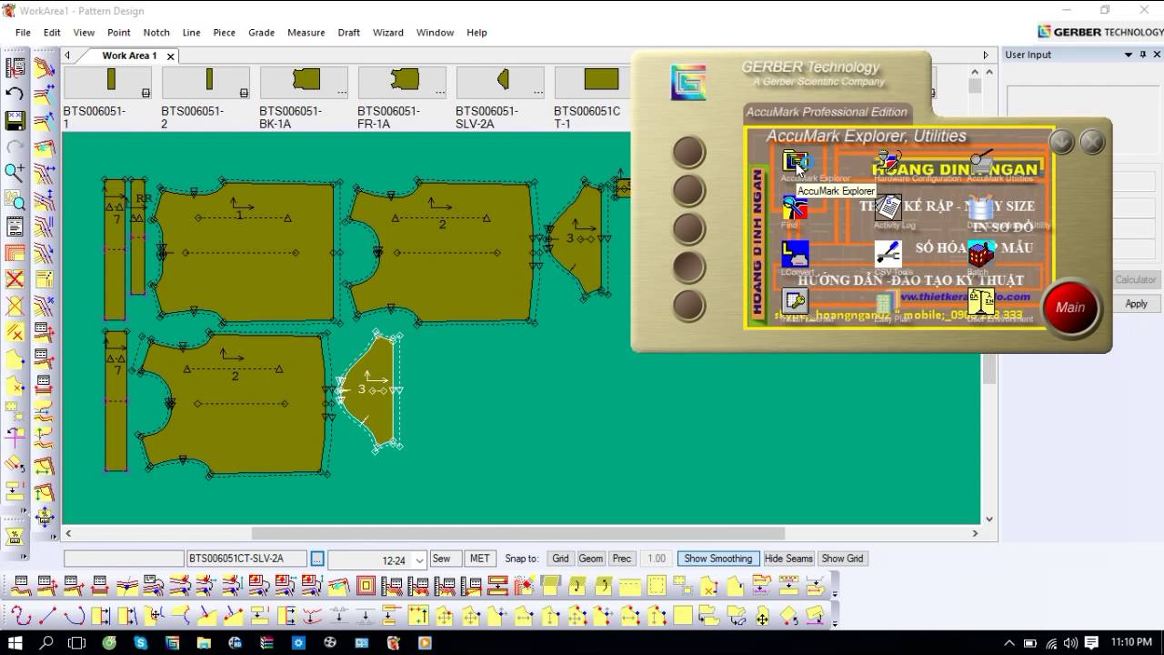The image size is (1164, 655).
Task: Open the Batch icon in Gerber launcher
Action: click(981, 254)
